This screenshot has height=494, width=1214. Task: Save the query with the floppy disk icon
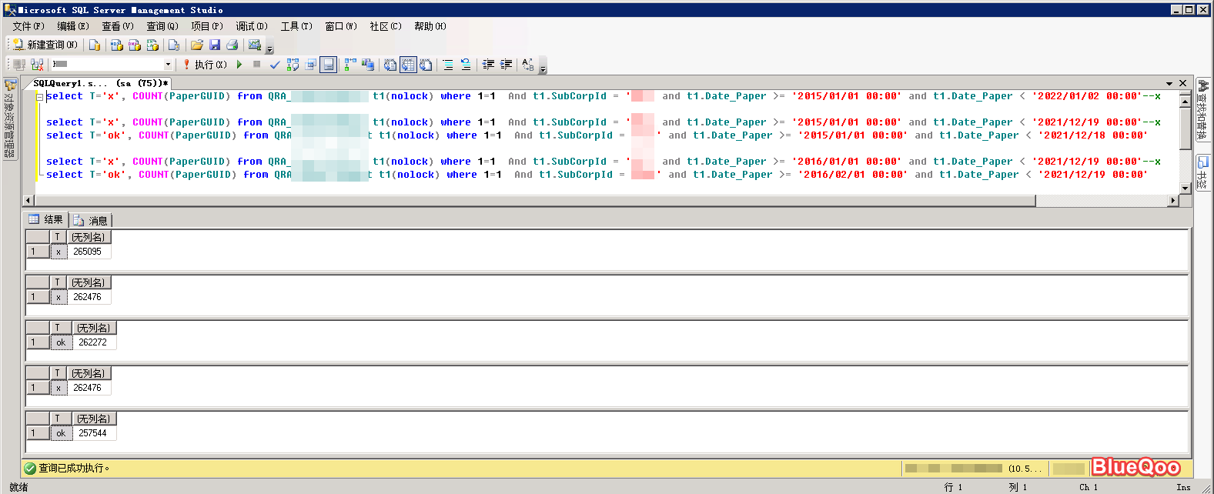coord(215,45)
